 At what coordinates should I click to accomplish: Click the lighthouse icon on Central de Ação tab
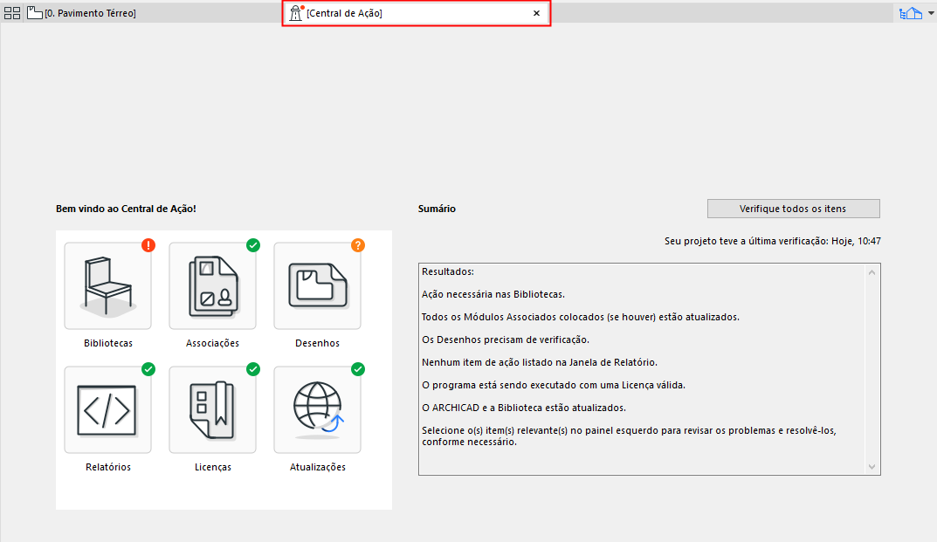click(x=296, y=13)
